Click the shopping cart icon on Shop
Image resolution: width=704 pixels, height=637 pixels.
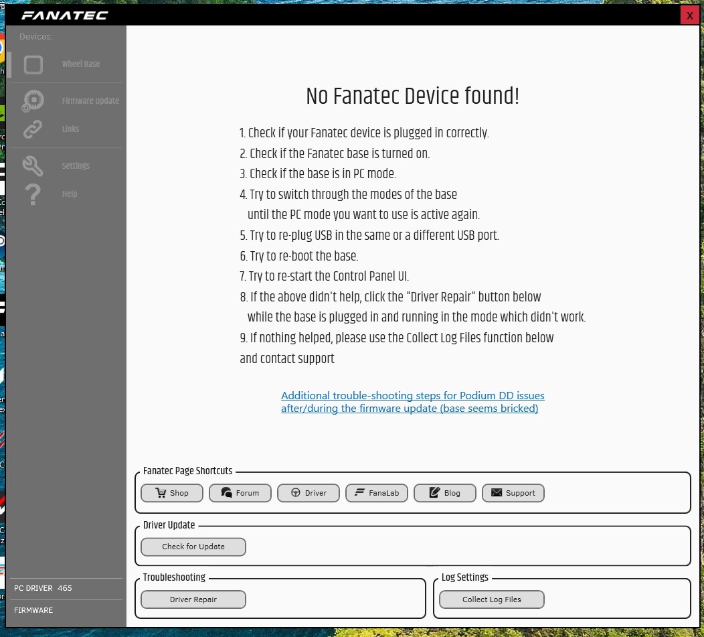[x=161, y=493]
